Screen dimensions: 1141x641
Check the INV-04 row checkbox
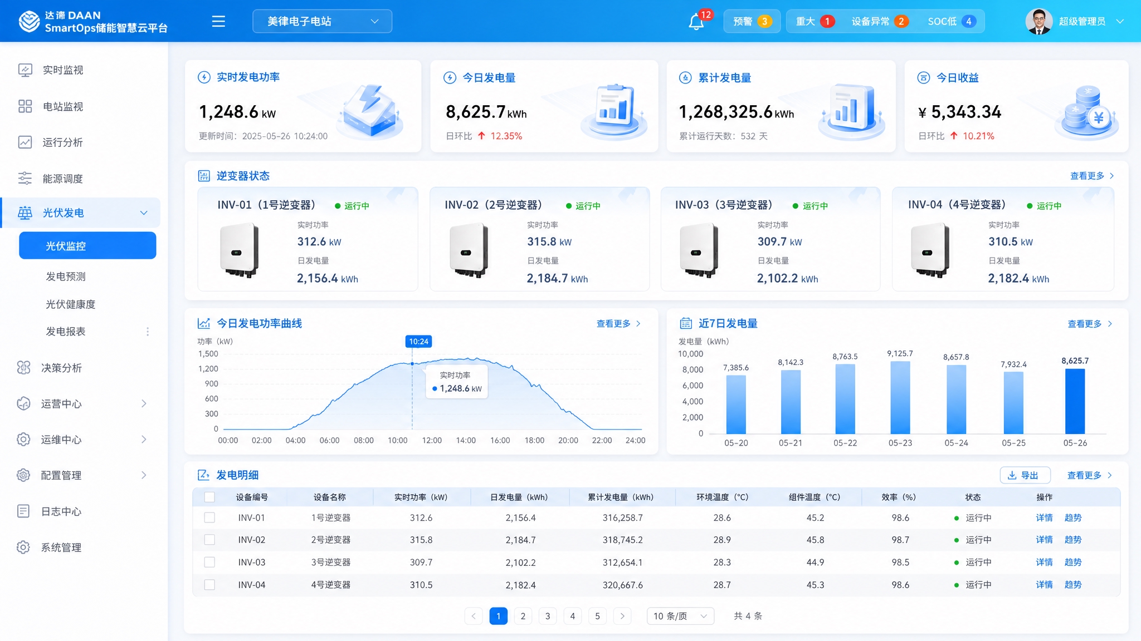[209, 585]
